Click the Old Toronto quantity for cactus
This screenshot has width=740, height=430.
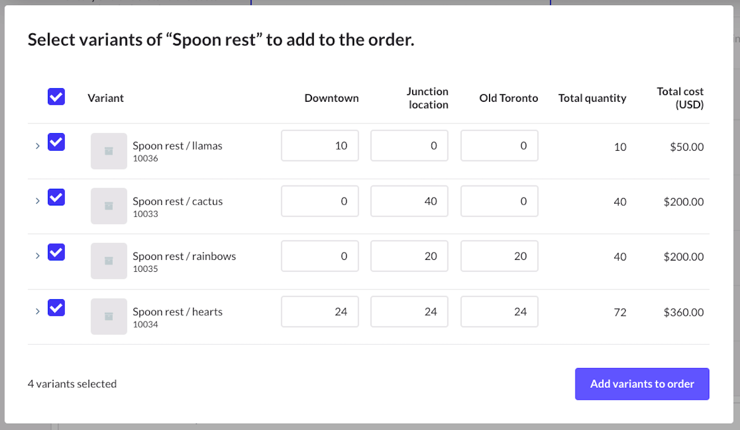499,201
